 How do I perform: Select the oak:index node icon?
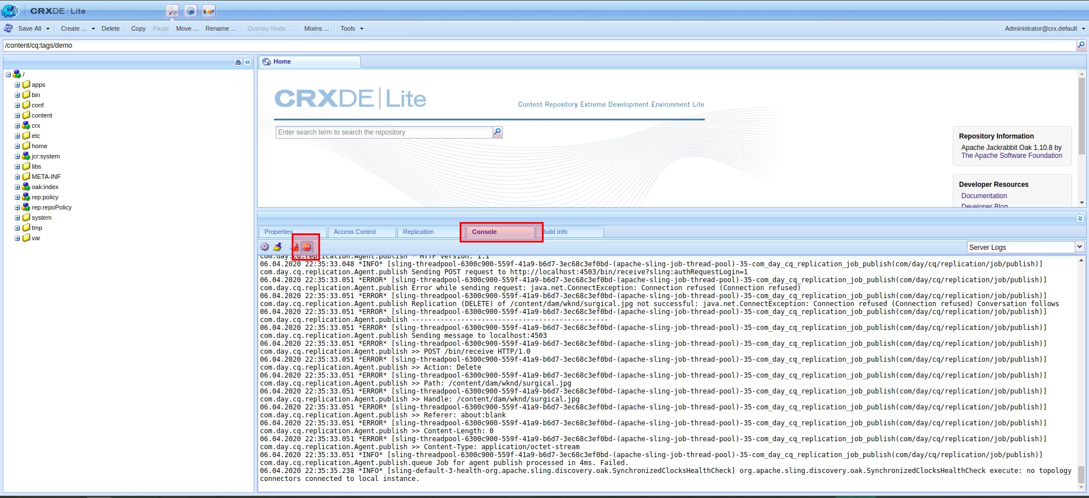point(26,186)
